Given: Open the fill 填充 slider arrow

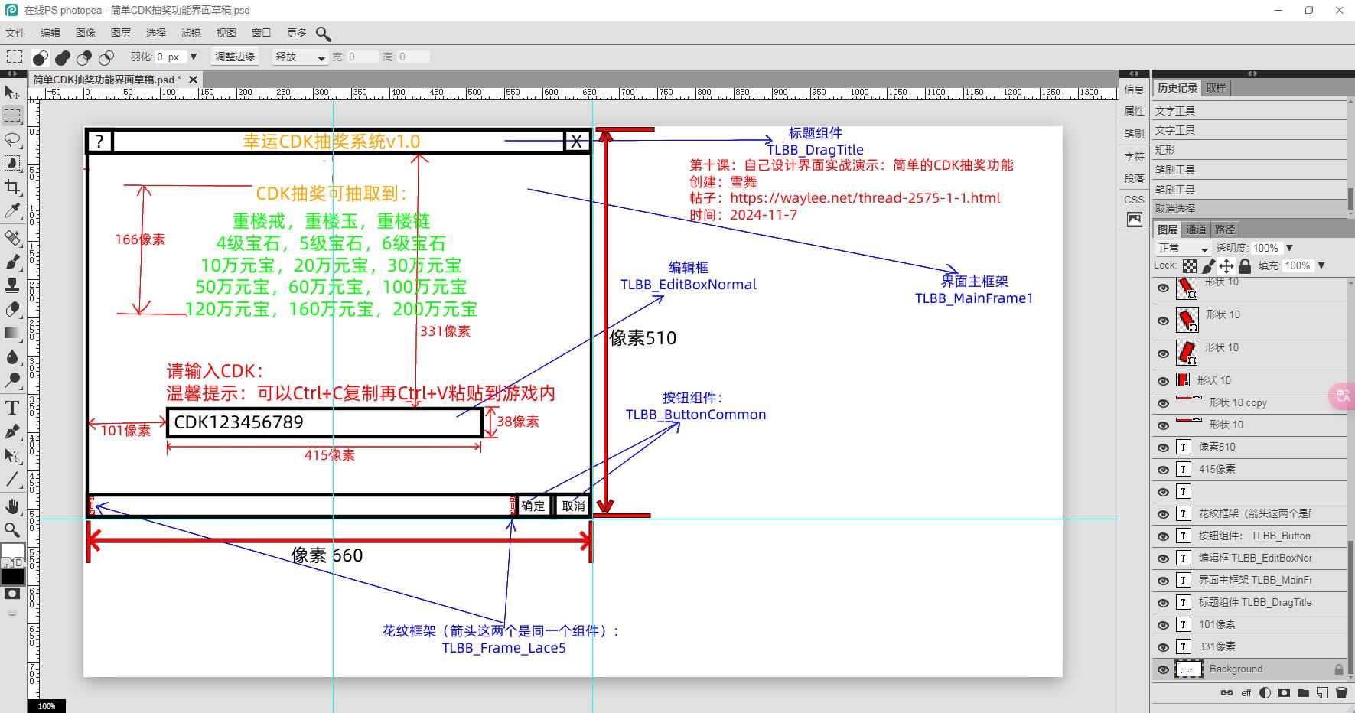Looking at the screenshot, I should tap(1321, 265).
